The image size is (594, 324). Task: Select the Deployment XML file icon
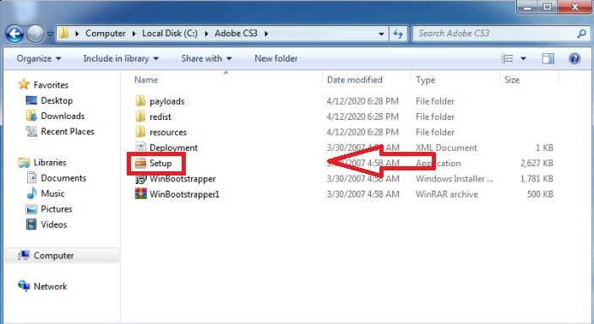click(x=140, y=148)
